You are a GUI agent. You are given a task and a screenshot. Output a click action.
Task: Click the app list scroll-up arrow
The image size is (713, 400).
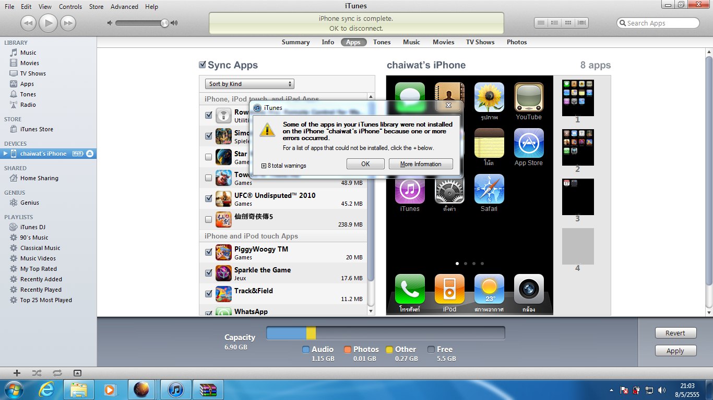[371, 97]
